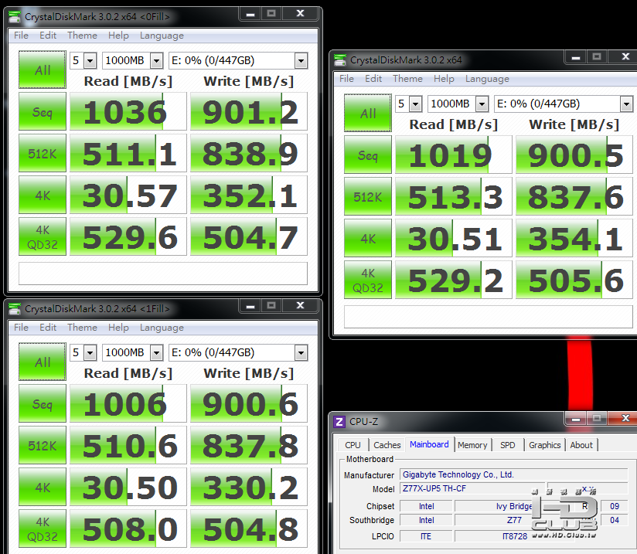Viewport: 637px width, 554px height.
Task: Click Z77X-UP5 TH-CF model field in CPU-Z
Action: [472, 488]
